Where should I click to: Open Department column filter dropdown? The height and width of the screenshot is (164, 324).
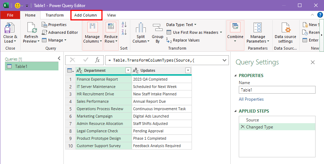click(128, 71)
